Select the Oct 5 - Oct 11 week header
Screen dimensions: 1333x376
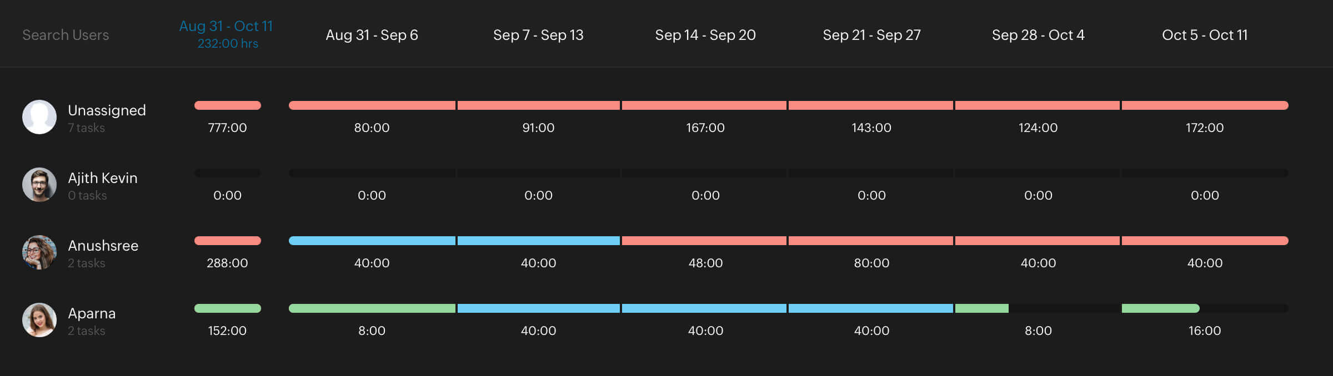(x=1205, y=35)
